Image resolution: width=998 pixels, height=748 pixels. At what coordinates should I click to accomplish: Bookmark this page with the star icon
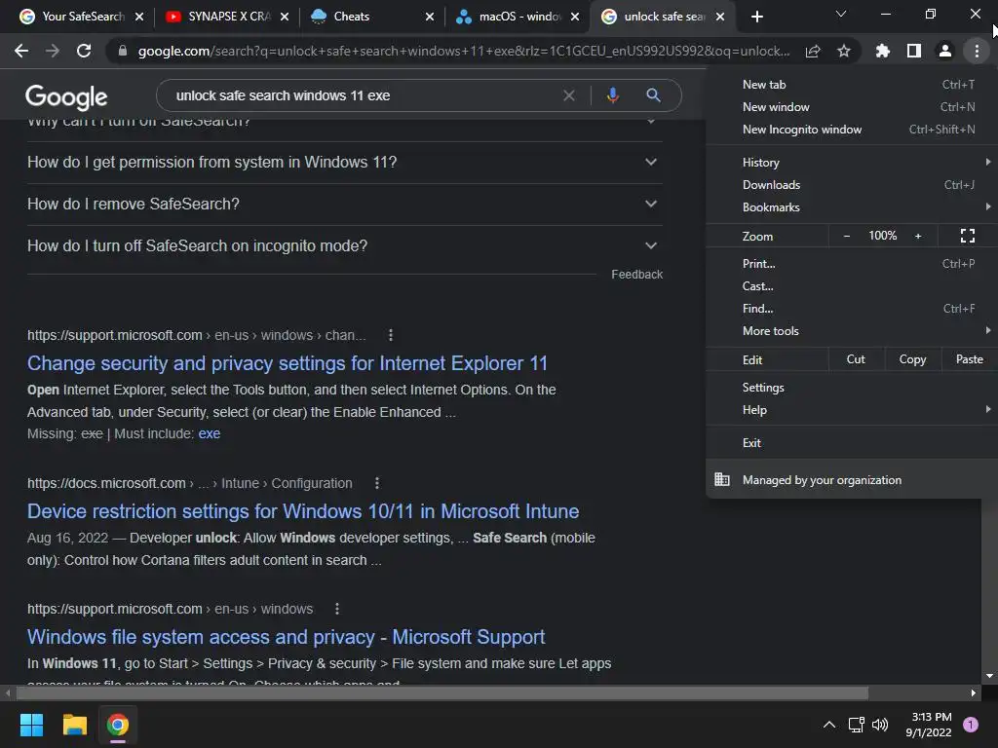[844, 51]
